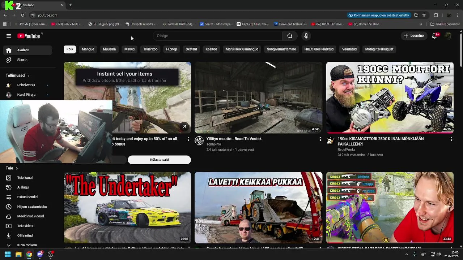Screen dimensions: 463x260
Task: Bookmark this page with star icon
Action: point(424,15)
